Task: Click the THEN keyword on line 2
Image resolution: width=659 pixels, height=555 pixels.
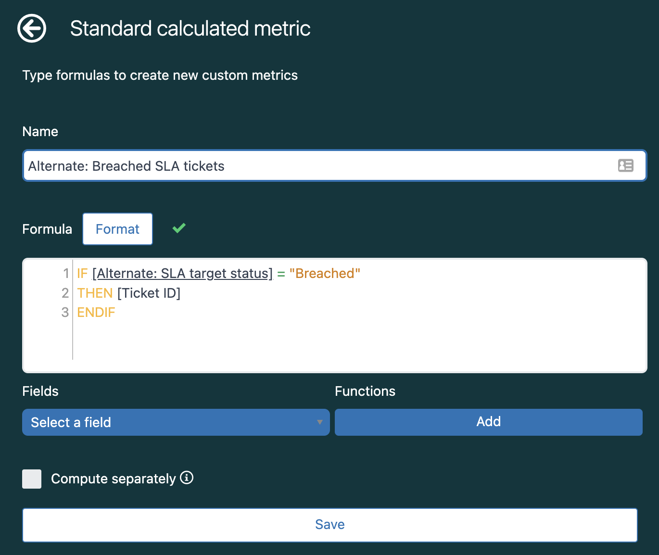Action: (95, 293)
